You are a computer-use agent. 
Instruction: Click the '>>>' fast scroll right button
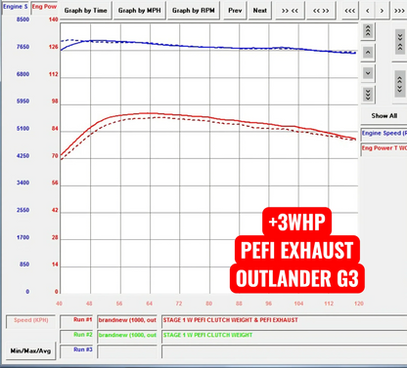click(399, 11)
